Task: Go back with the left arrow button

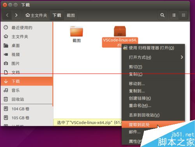Action: coord(7,15)
